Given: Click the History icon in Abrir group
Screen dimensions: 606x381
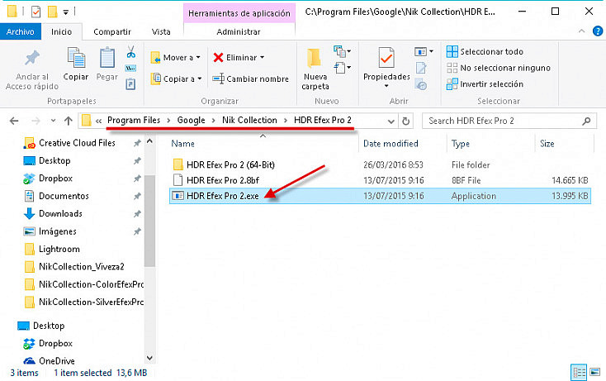Looking at the screenshot, I should click(x=421, y=84).
